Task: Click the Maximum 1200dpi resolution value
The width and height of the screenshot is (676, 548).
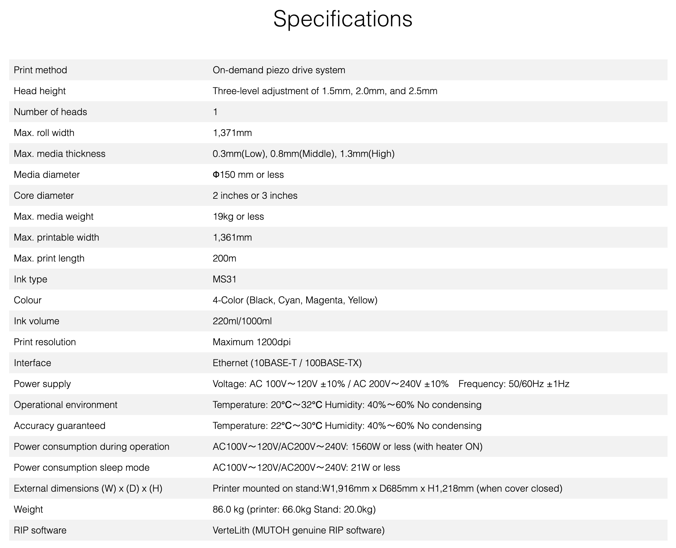Action: [x=251, y=342]
